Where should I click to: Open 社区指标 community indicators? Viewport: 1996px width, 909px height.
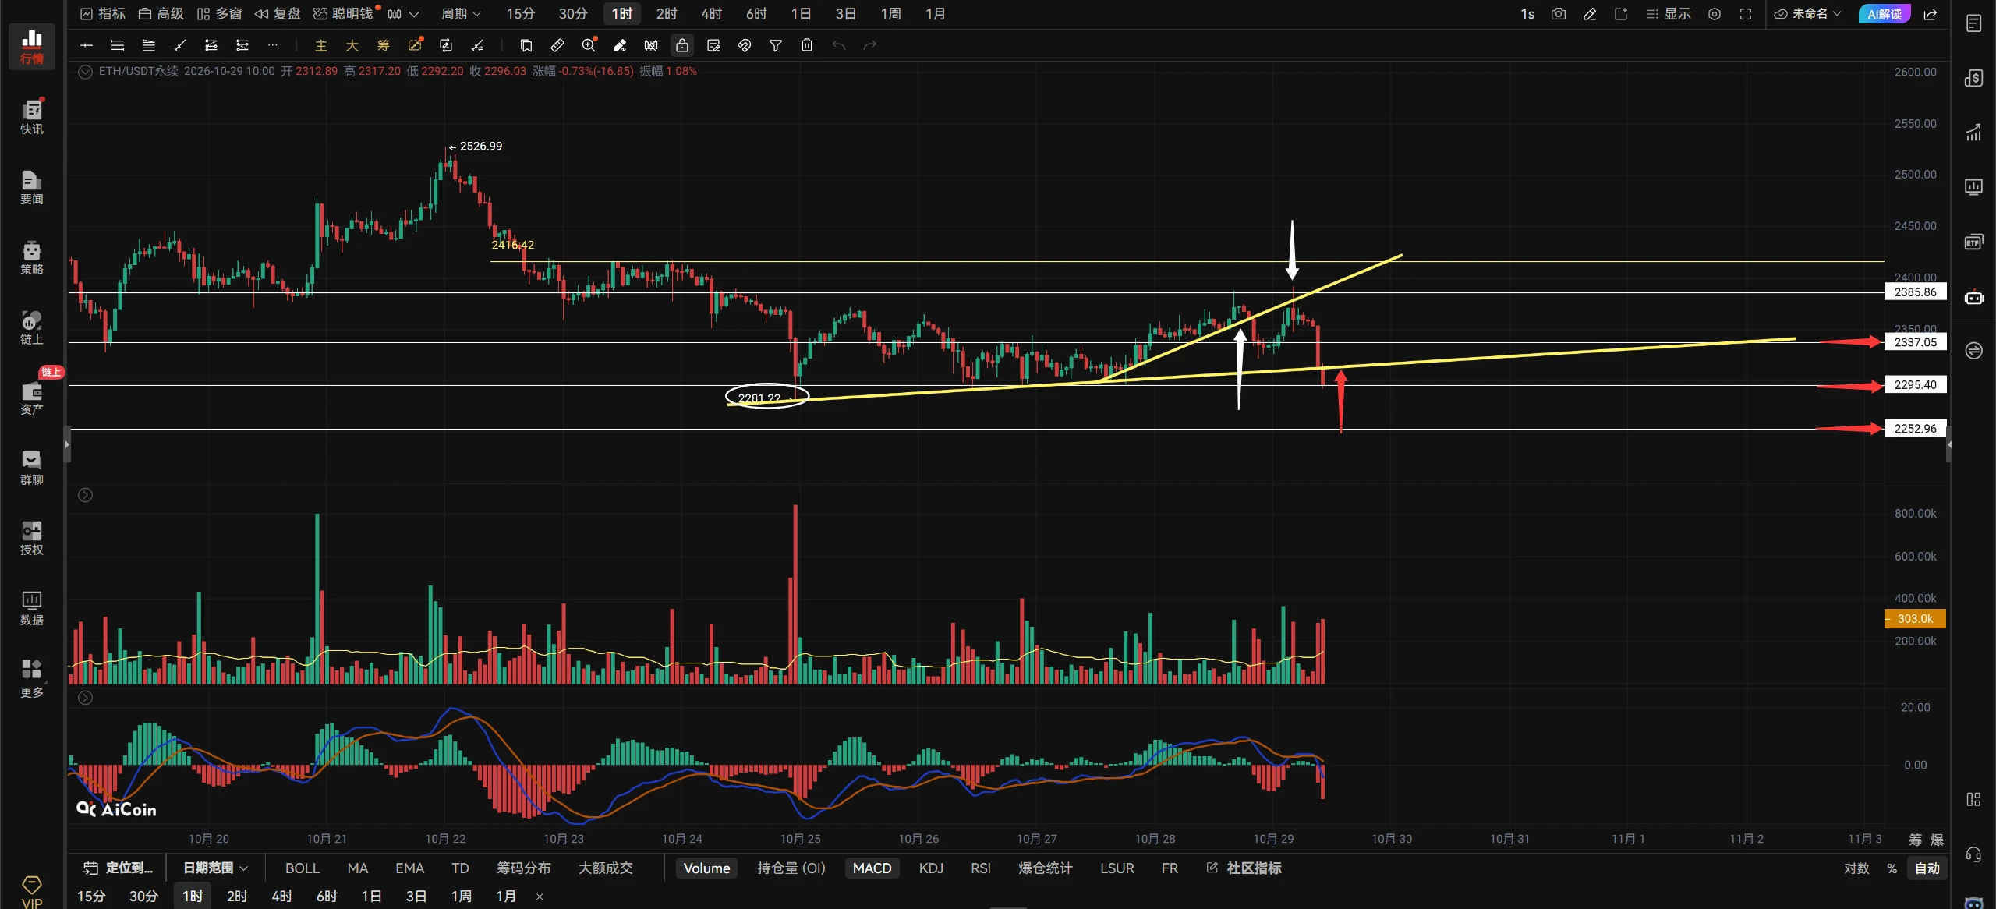tap(1244, 868)
